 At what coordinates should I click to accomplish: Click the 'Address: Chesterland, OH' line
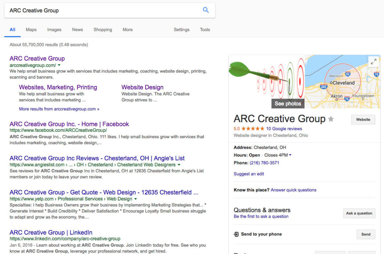[260, 148]
